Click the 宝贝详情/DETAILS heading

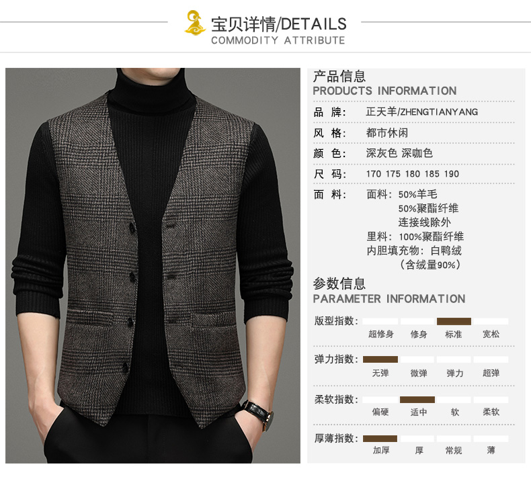click(x=279, y=24)
